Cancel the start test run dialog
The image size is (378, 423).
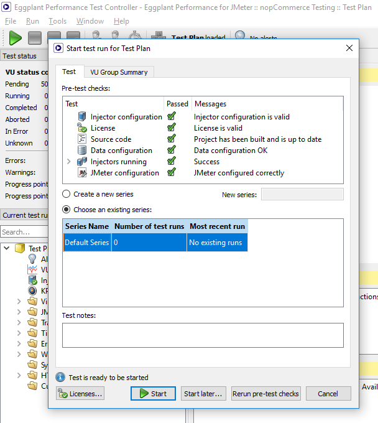click(328, 394)
